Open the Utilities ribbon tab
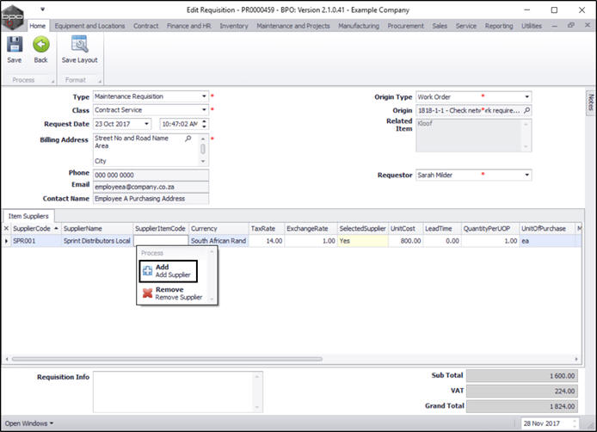This screenshot has height=432, width=597. [x=532, y=26]
